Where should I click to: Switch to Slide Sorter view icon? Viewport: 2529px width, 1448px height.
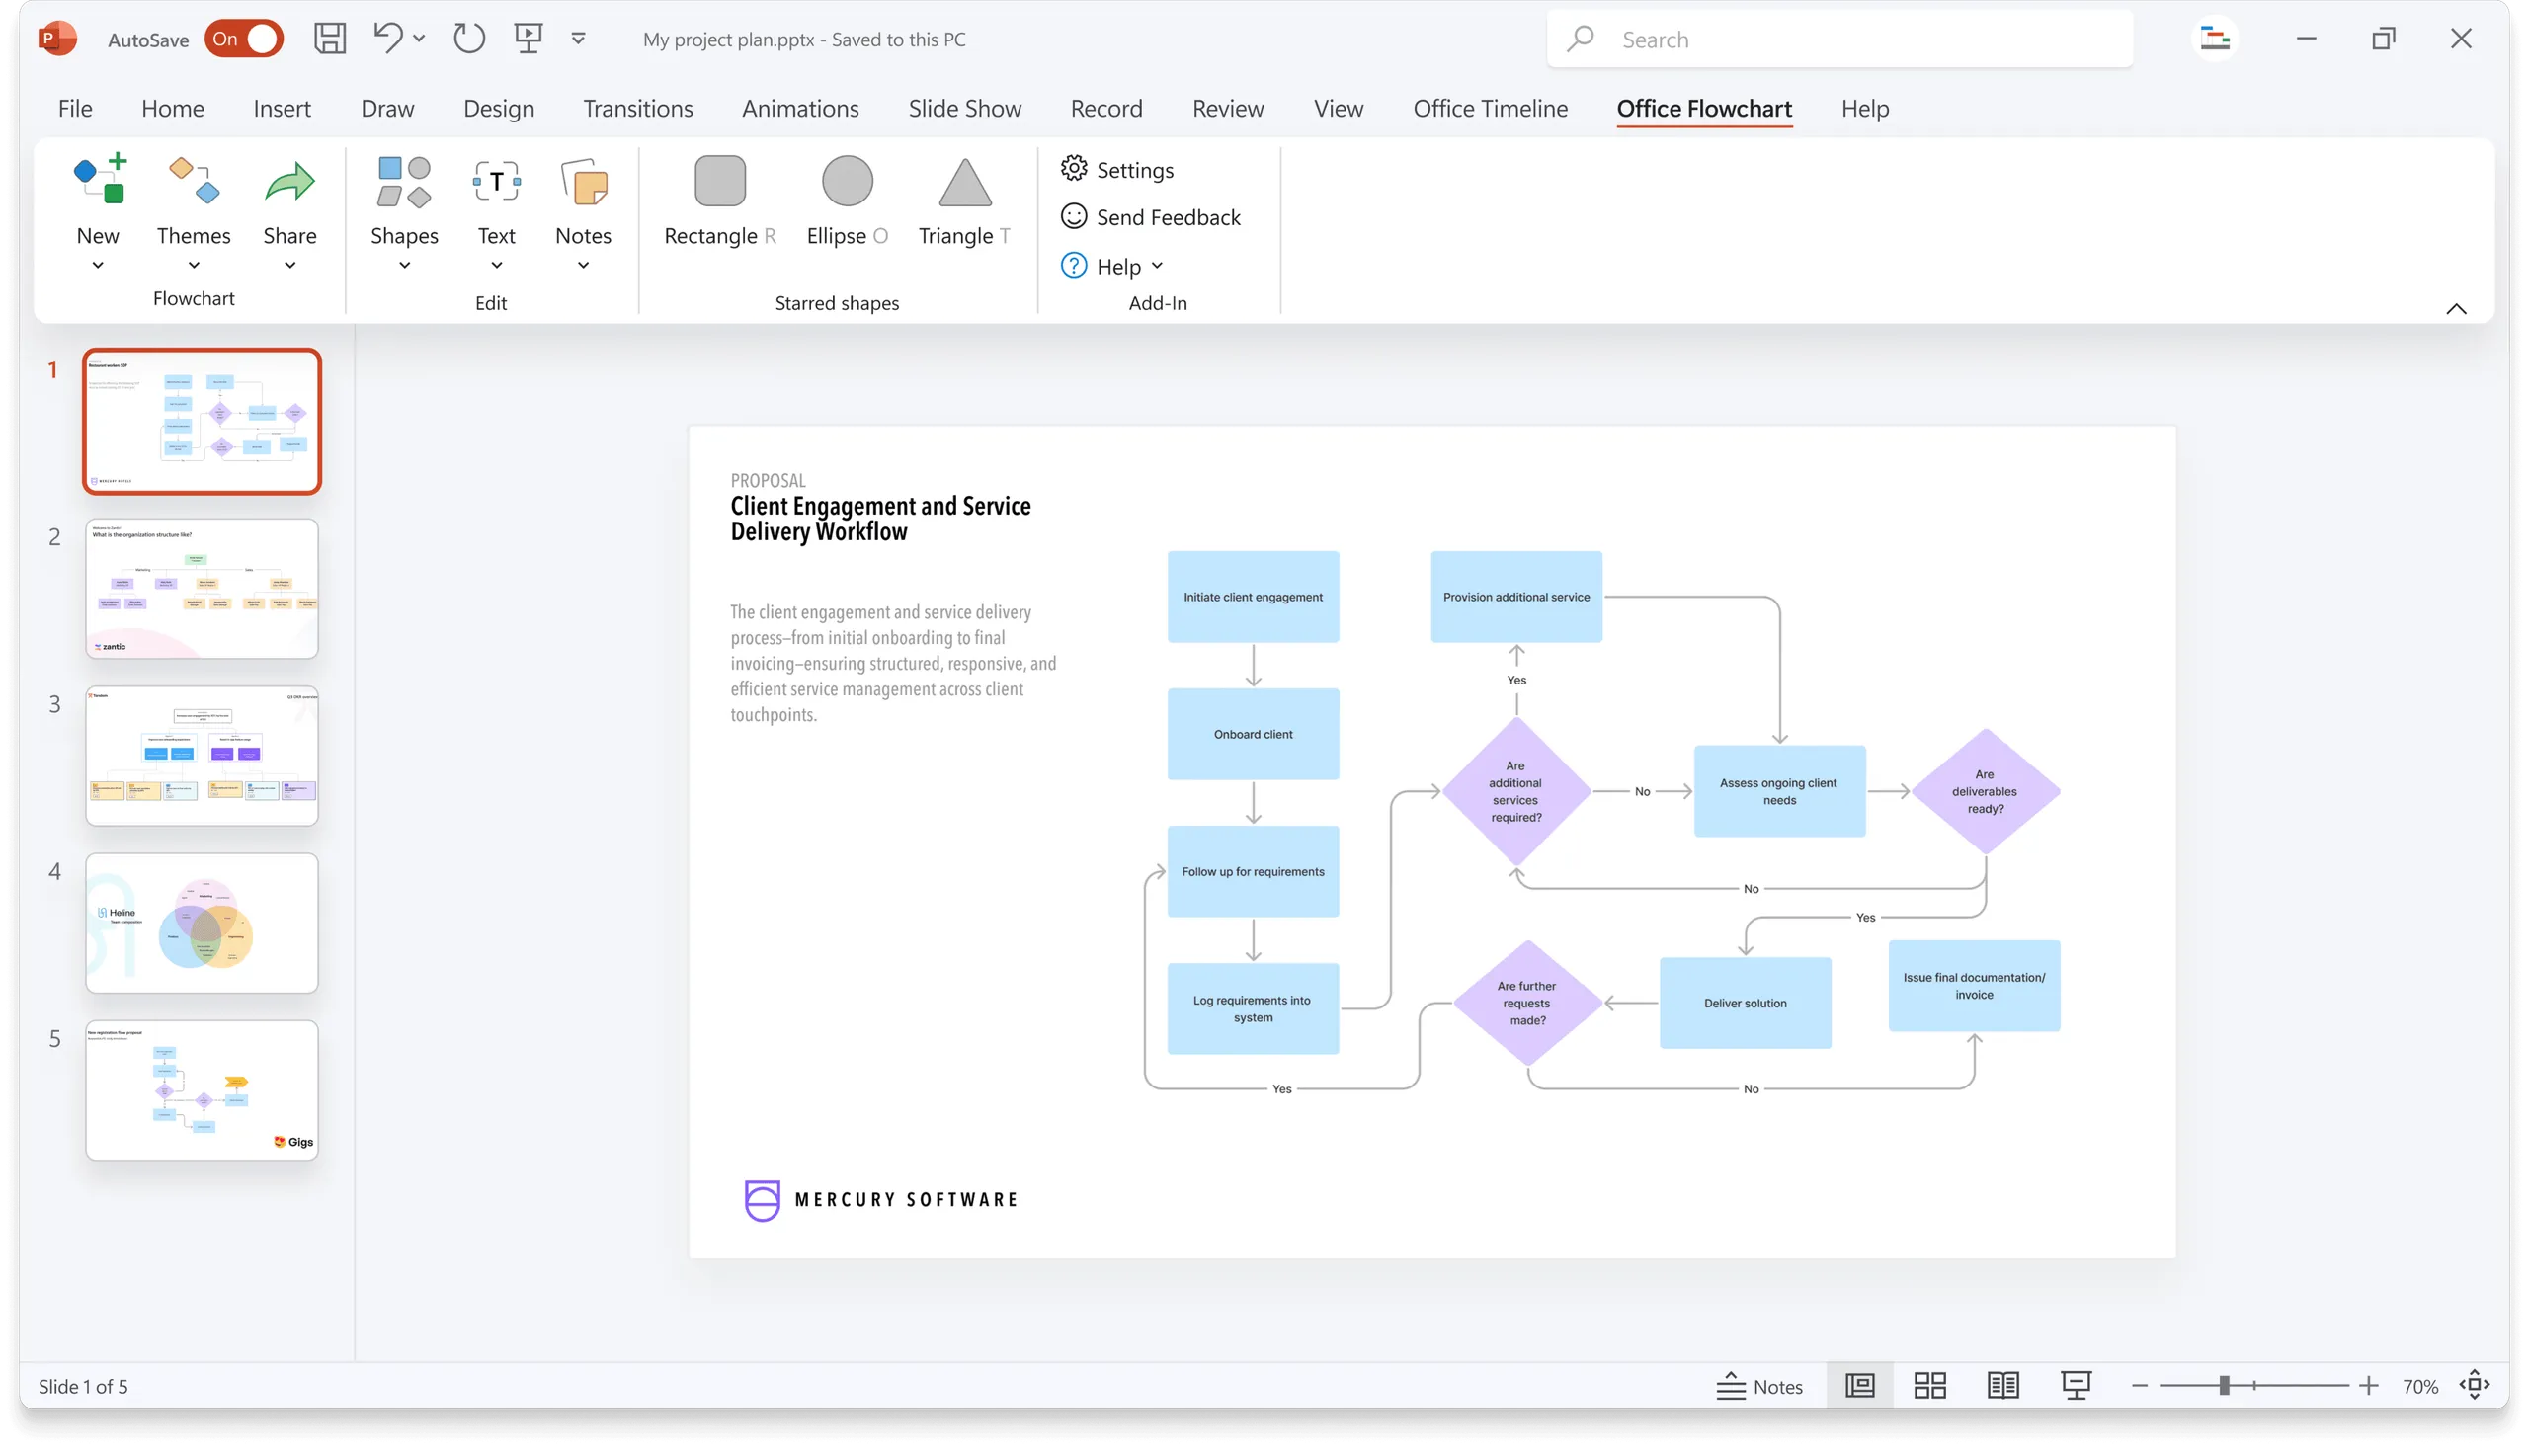pos(1929,1386)
